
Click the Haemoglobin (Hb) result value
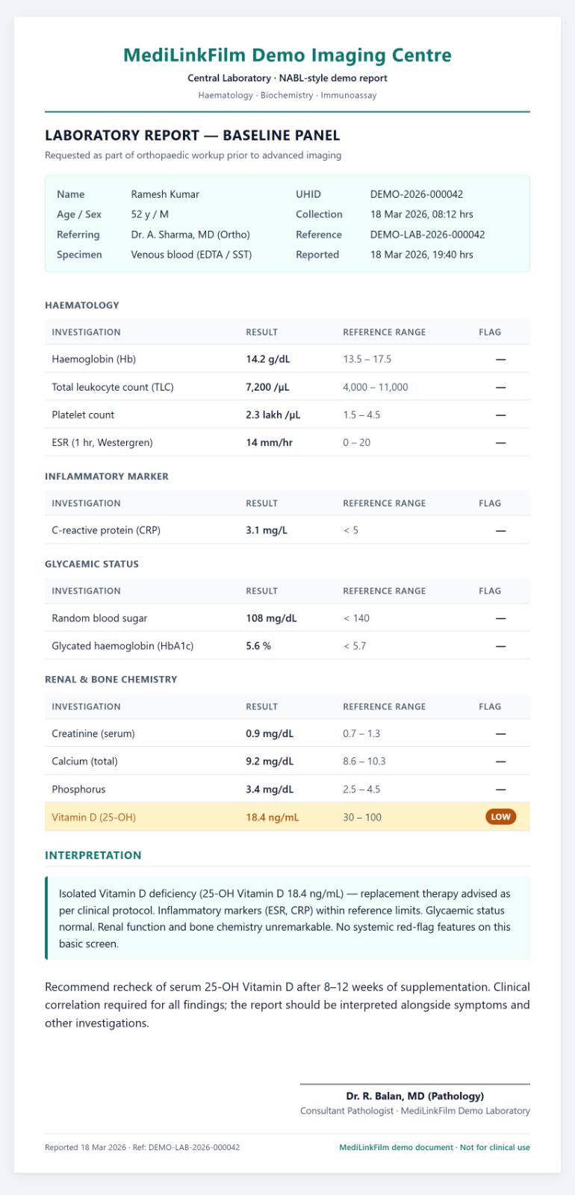268,358
